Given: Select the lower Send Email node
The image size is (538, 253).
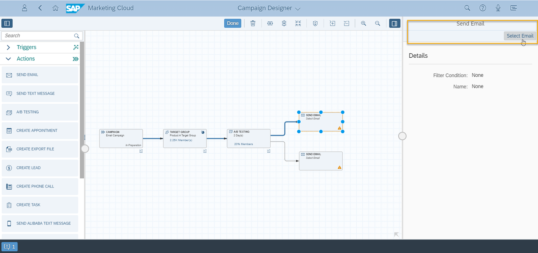Looking at the screenshot, I should (x=321, y=161).
